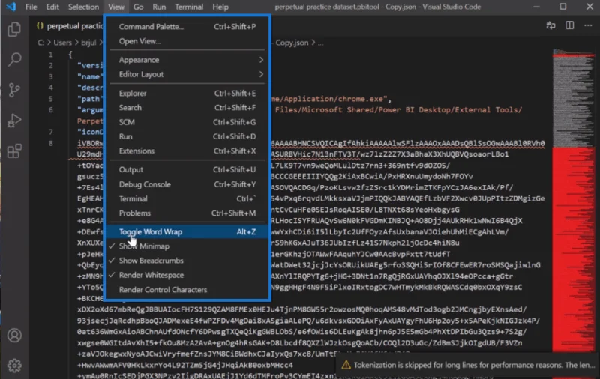Toggle Show Breadcrumbs checked item
The image size is (600, 379).
coord(187,261)
